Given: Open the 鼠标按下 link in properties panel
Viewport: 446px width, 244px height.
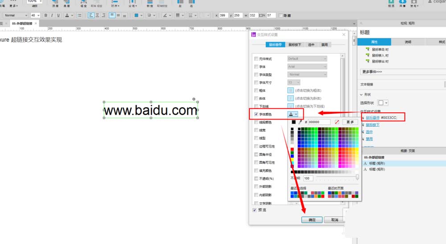Looking at the screenshot, I should 372,124.
